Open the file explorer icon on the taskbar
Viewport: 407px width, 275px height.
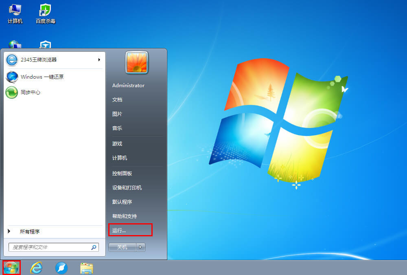click(86, 268)
